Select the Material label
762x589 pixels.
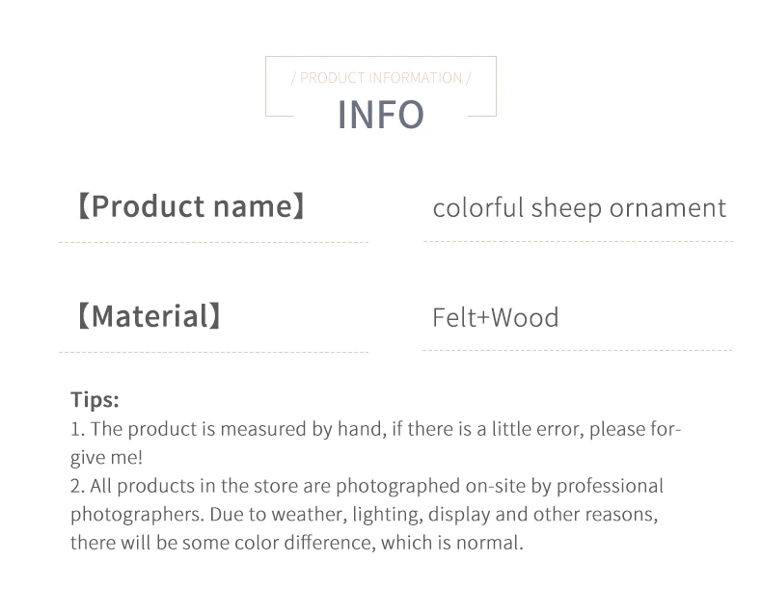coord(150,316)
